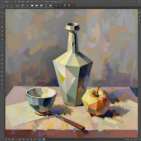Click the purple icon in the toolbar

pyautogui.click(x=61, y=6)
